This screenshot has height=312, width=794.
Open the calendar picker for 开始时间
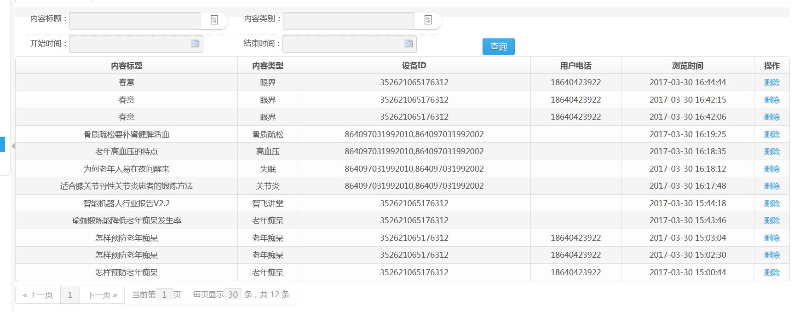pos(195,44)
